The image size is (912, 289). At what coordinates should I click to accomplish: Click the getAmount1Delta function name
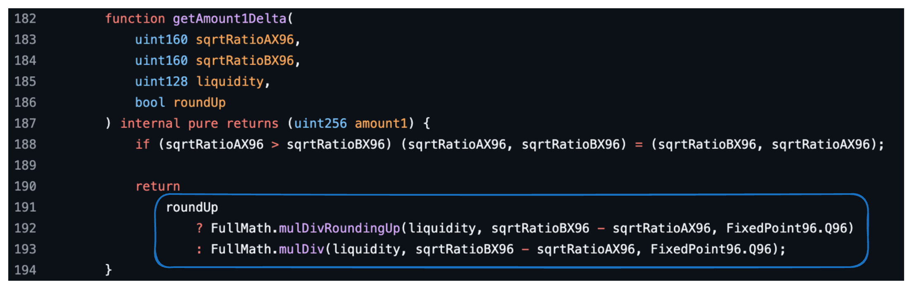tap(229, 19)
